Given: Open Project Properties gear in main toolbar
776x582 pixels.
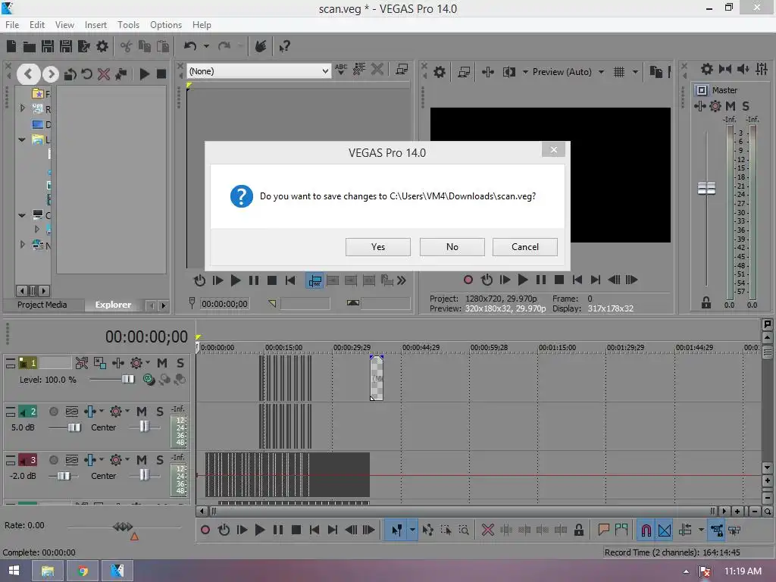Looking at the screenshot, I should pyautogui.click(x=102, y=46).
